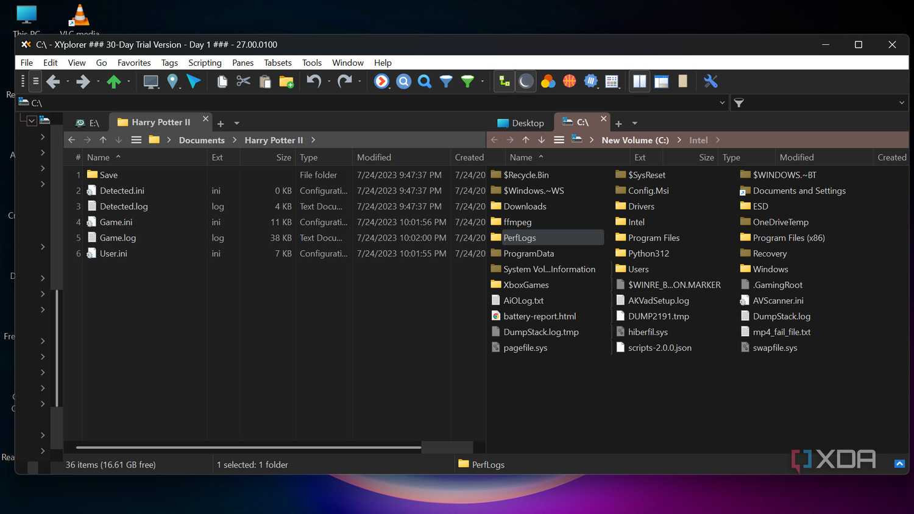This screenshot has height=514, width=914.
Task: Expand the chevron after Documents in breadcrumb
Action: tap(235, 140)
